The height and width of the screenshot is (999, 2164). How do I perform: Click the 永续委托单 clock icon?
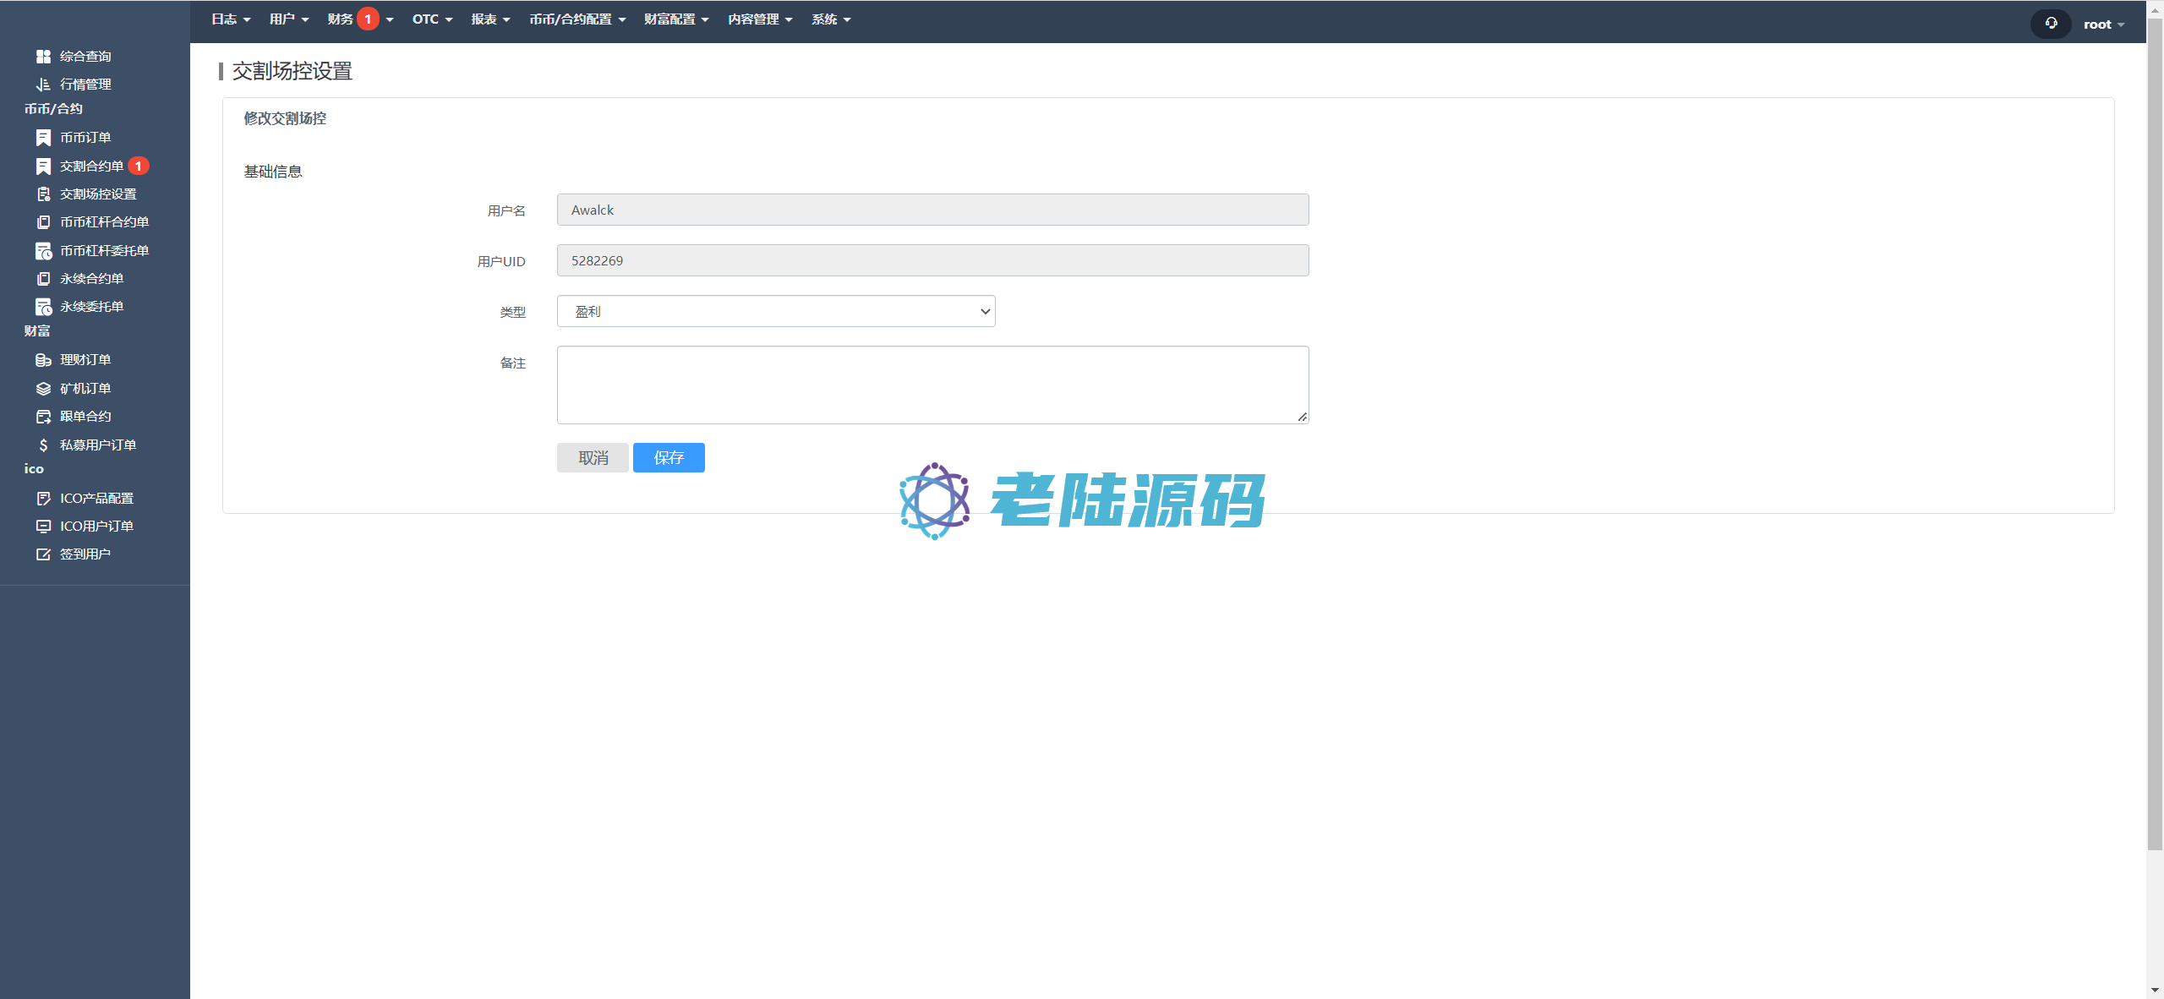pos(43,307)
